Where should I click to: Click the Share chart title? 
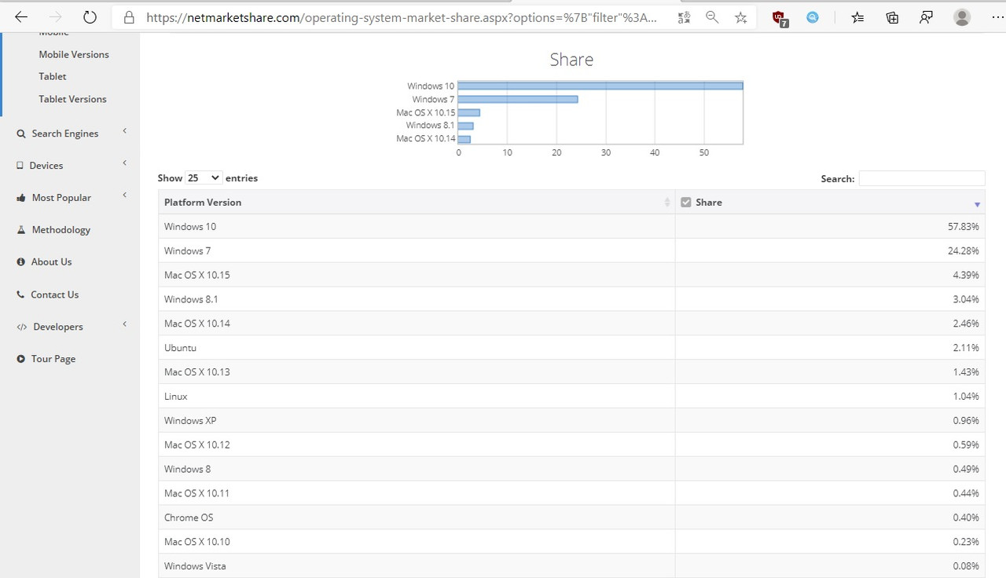[571, 60]
